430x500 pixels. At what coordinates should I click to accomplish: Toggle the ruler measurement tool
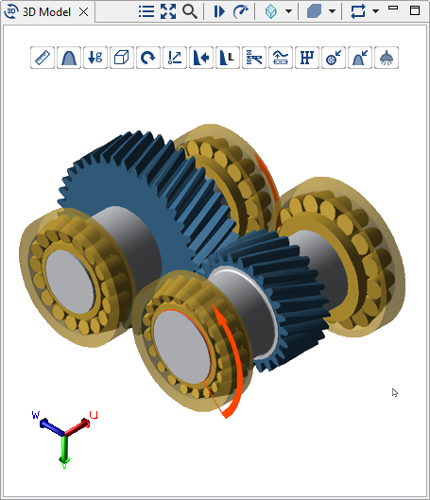tap(43, 58)
